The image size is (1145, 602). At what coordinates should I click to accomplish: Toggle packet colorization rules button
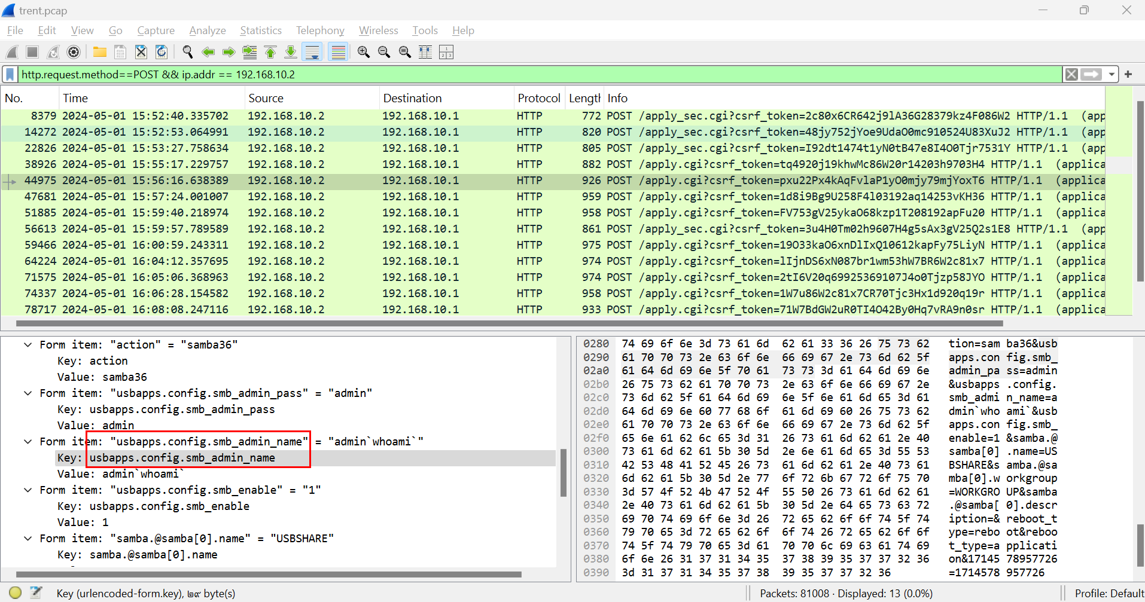(x=339, y=53)
